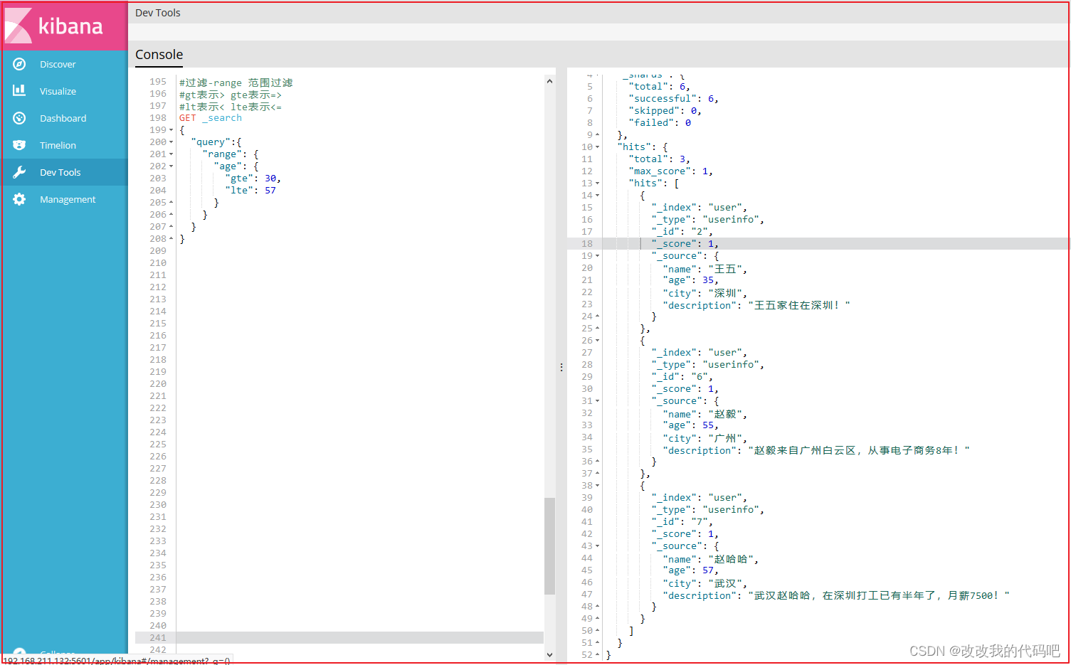Click the highlighted empty editor line 241

click(x=339, y=638)
